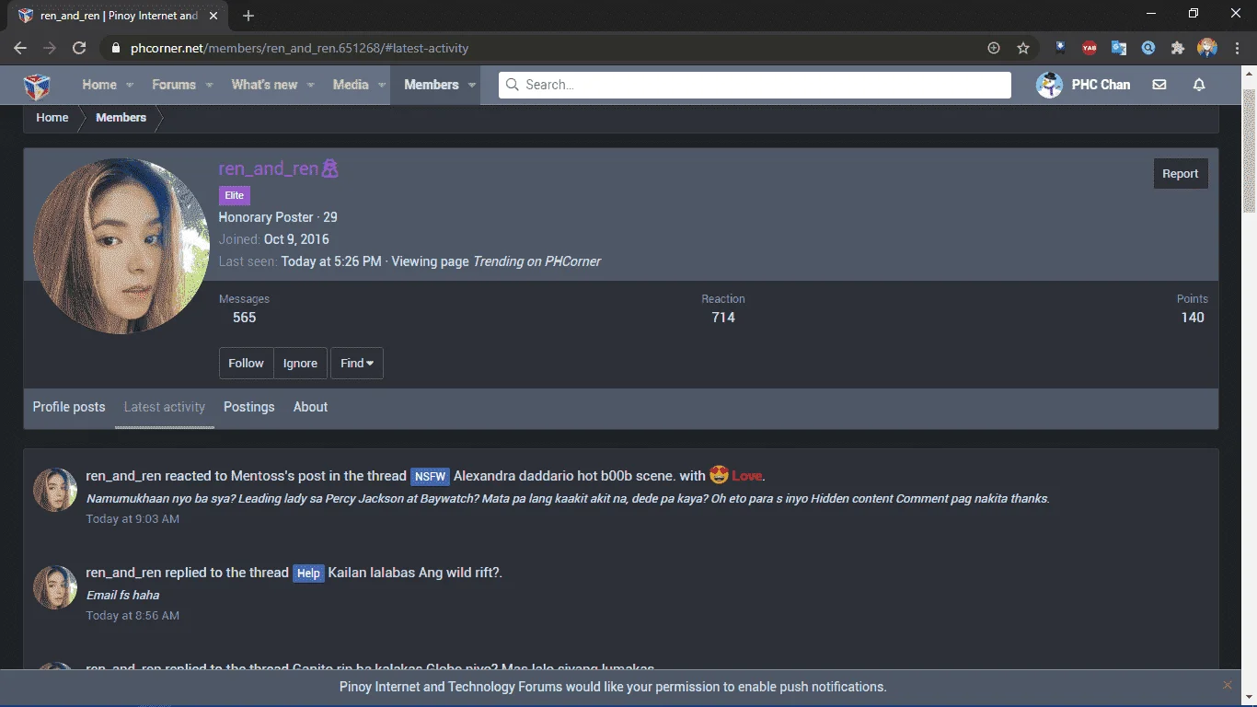Click the Members breadcrumb
Viewport: 1257px width, 707px height.
pos(121,118)
